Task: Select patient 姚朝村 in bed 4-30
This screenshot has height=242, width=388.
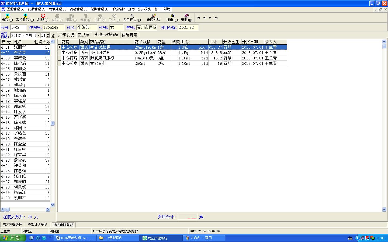Action: (25, 198)
